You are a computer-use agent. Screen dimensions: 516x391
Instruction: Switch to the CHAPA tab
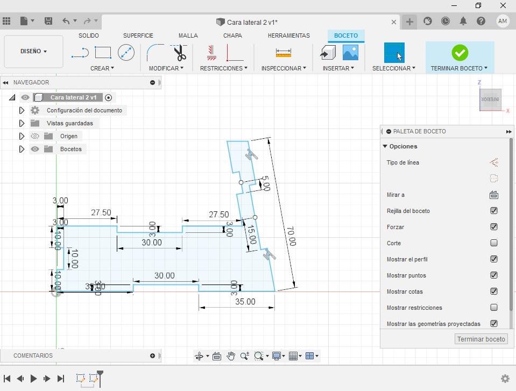click(x=232, y=35)
